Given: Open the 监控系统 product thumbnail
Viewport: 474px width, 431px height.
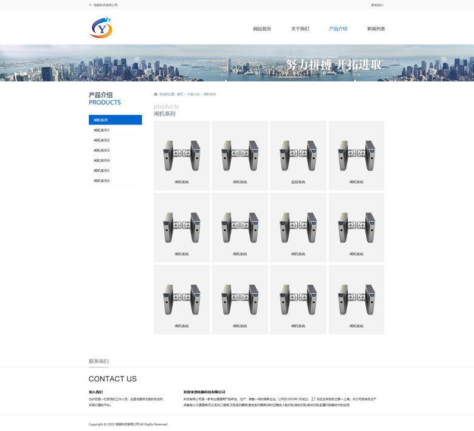Looking at the screenshot, I should tap(298, 155).
